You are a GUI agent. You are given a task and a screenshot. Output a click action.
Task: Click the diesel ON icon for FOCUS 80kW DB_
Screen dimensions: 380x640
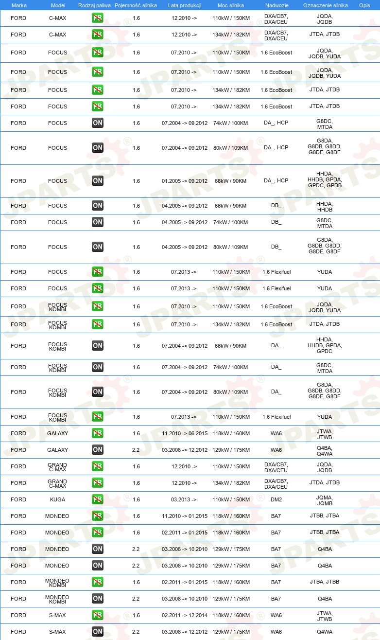tap(98, 247)
